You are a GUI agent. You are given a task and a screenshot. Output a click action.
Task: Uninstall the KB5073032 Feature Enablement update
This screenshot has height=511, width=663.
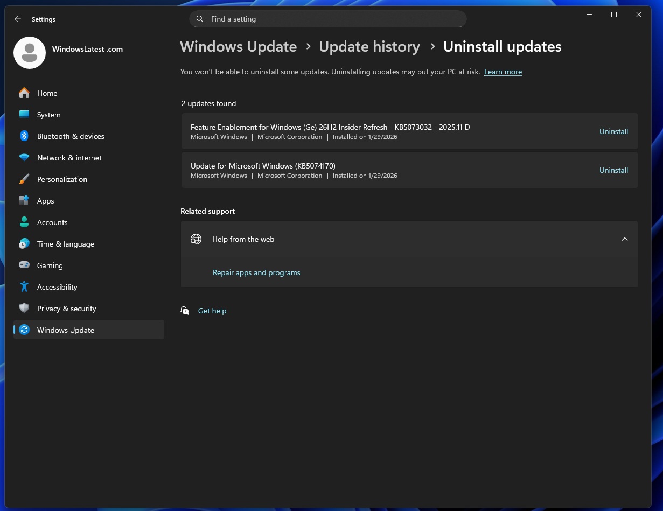[613, 131]
